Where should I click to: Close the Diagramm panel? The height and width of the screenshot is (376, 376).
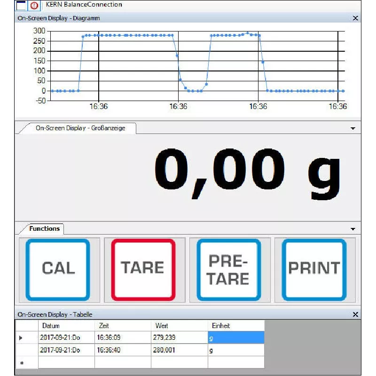point(355,18)
